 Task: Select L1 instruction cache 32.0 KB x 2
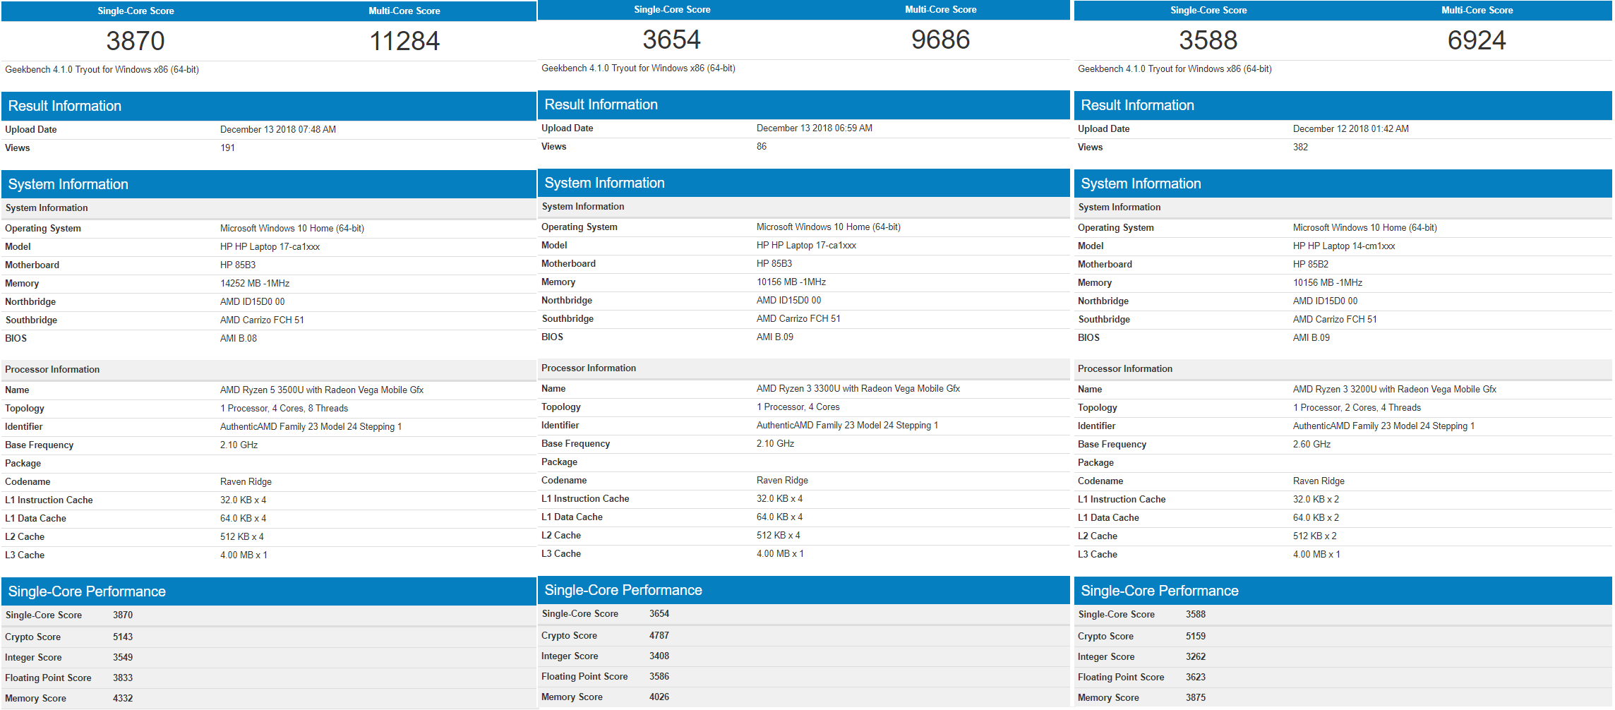click(1316, 499)
